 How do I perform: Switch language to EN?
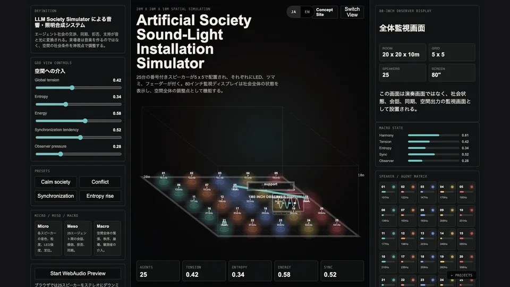(x=307, y=12)
